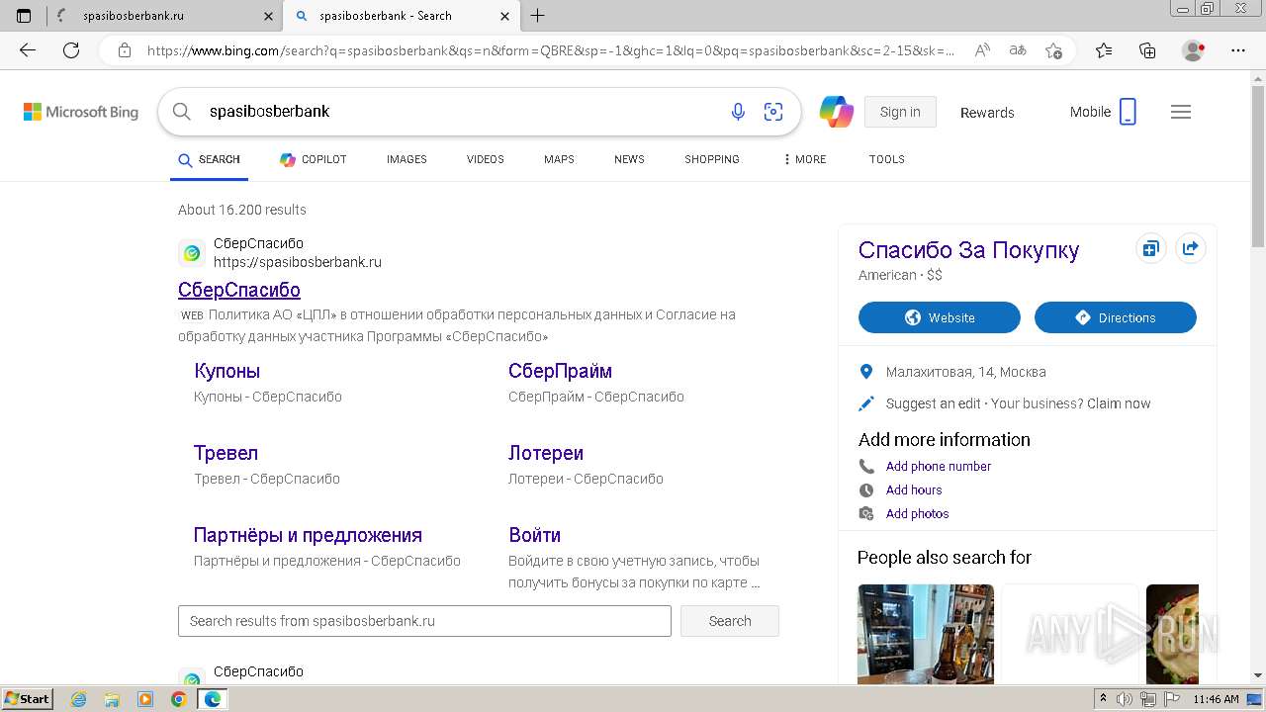The height and width of the screenshot is (712, 1266).
Task: Start voice search with the microphone icon
Action: 738,112
